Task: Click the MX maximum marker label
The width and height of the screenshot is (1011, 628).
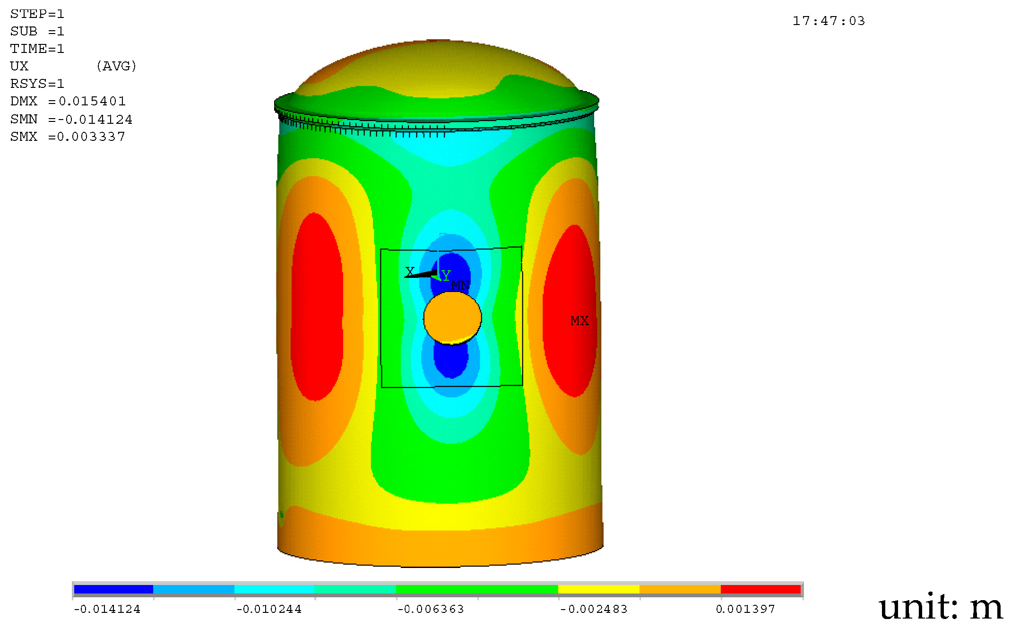Action: pos(579,321)
